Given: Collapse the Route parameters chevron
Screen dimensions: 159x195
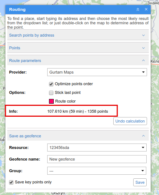Looking at the screenshot, I should click(143, 61).
